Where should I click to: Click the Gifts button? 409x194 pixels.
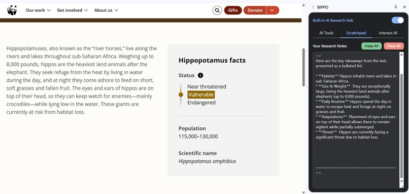pos(233,11)
